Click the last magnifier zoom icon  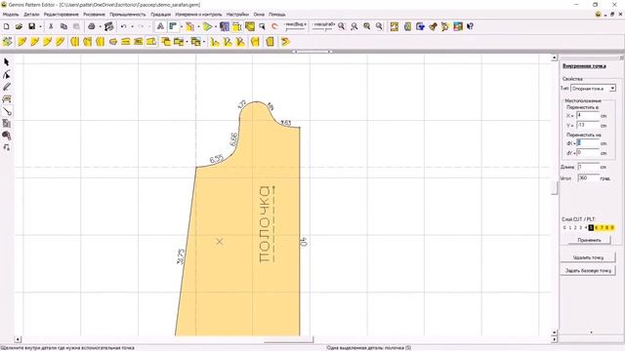(379, 26)
